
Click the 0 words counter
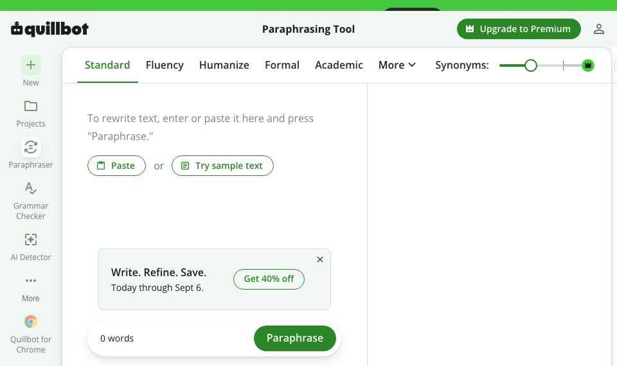tap(117, 338)
